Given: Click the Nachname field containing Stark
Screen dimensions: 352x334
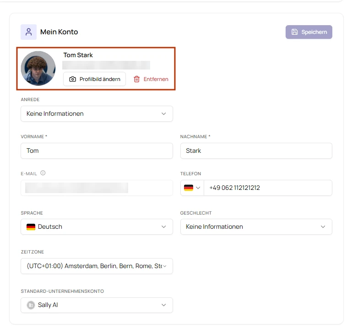Looking at the screenshot, I should [x=256, y=151].
